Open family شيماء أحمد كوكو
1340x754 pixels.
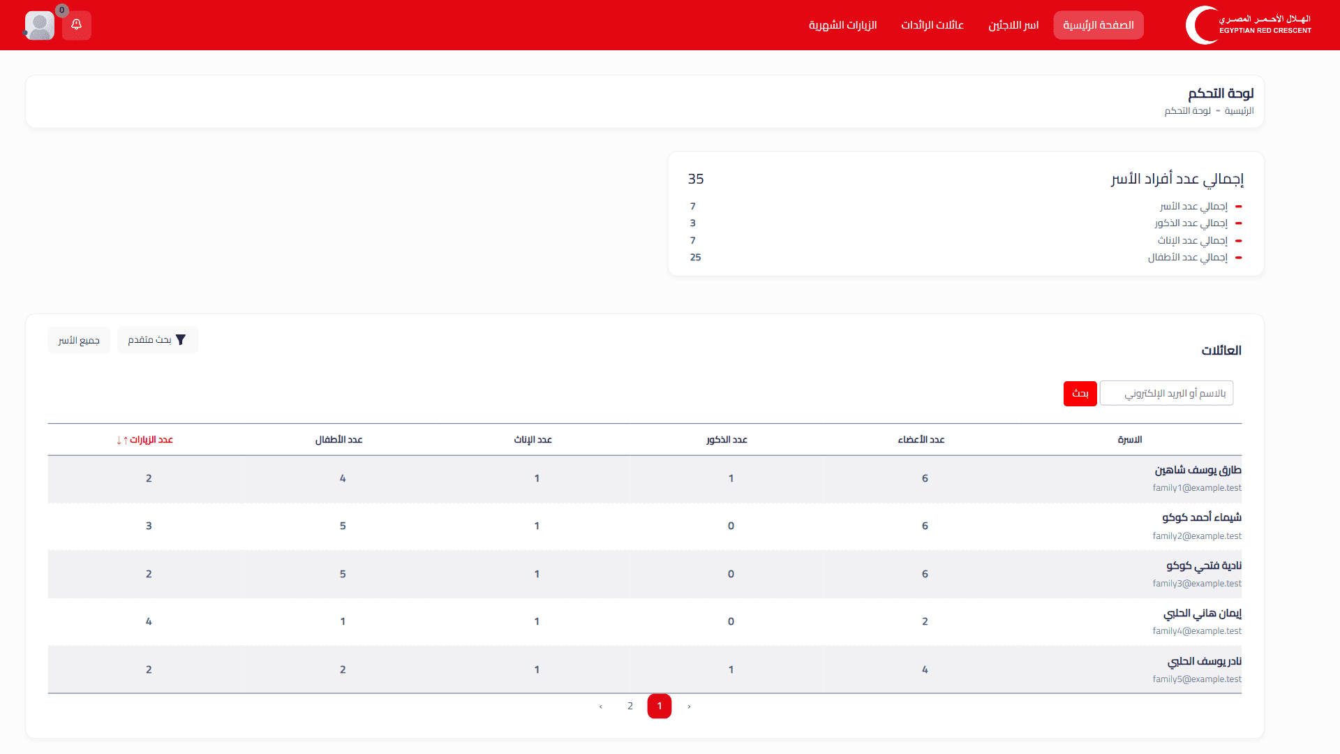(x=1202, y=517)
